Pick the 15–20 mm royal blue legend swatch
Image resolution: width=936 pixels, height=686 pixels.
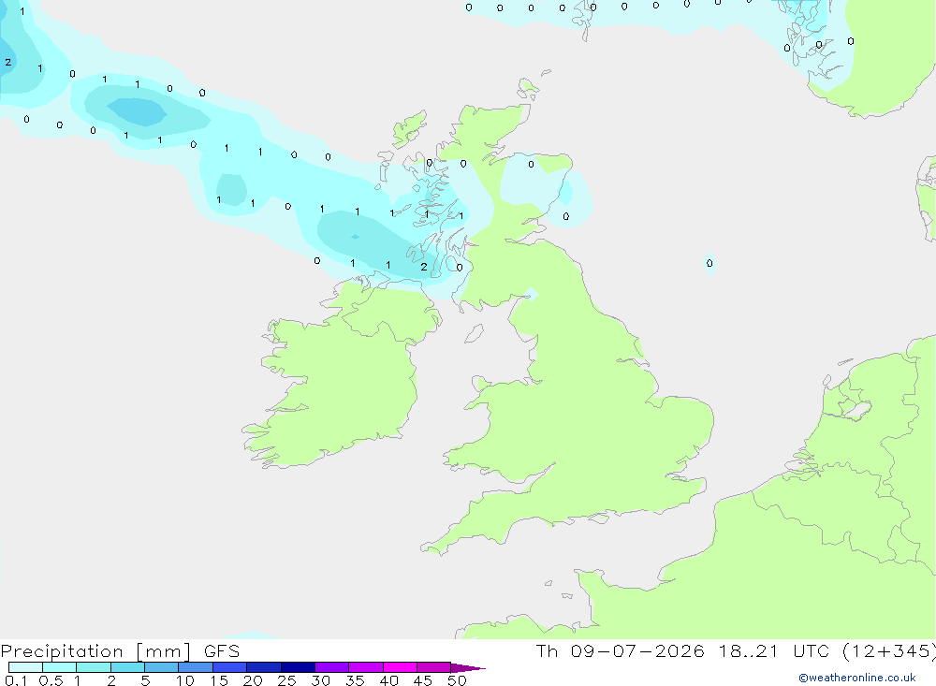point(230,667)
